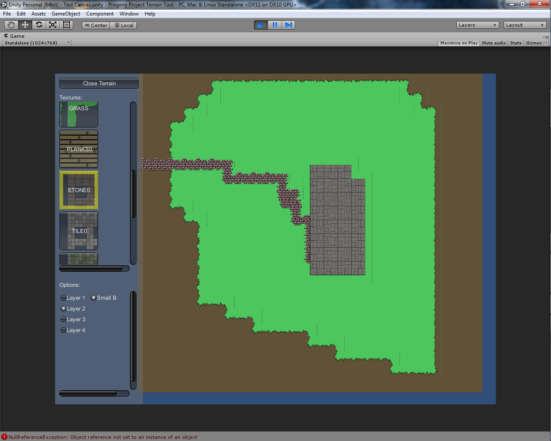Open the File menu

(7, 14)
